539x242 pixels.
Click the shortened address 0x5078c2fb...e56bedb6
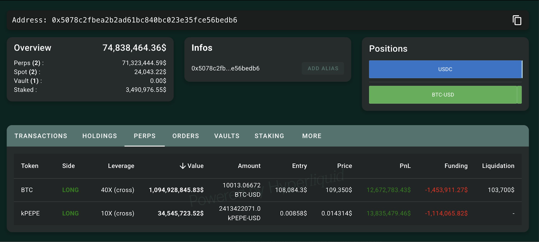click(225, 68)
